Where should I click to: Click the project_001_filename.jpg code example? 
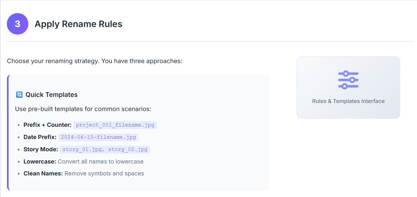(x=115, y=125)
